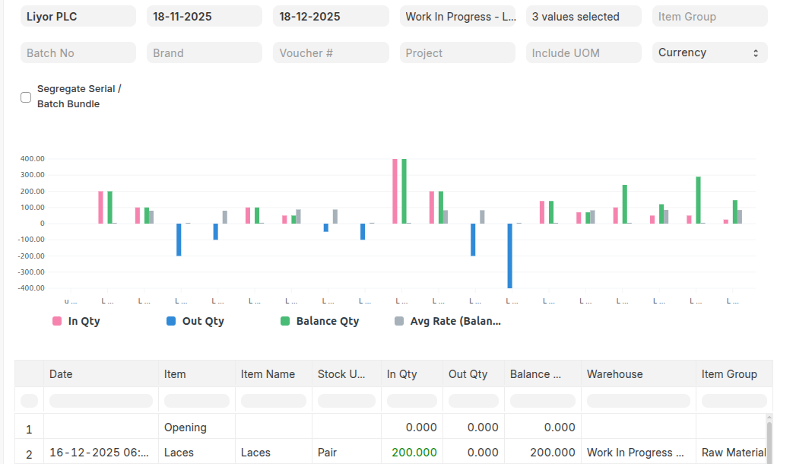The width and height of the screenshot is (812, 464).
Task: Toggle Segregate Serial / Batch Bundle checkbox
Action: point(26,97)
